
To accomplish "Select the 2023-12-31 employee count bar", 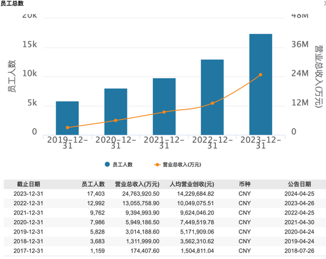I will (261, 84).
